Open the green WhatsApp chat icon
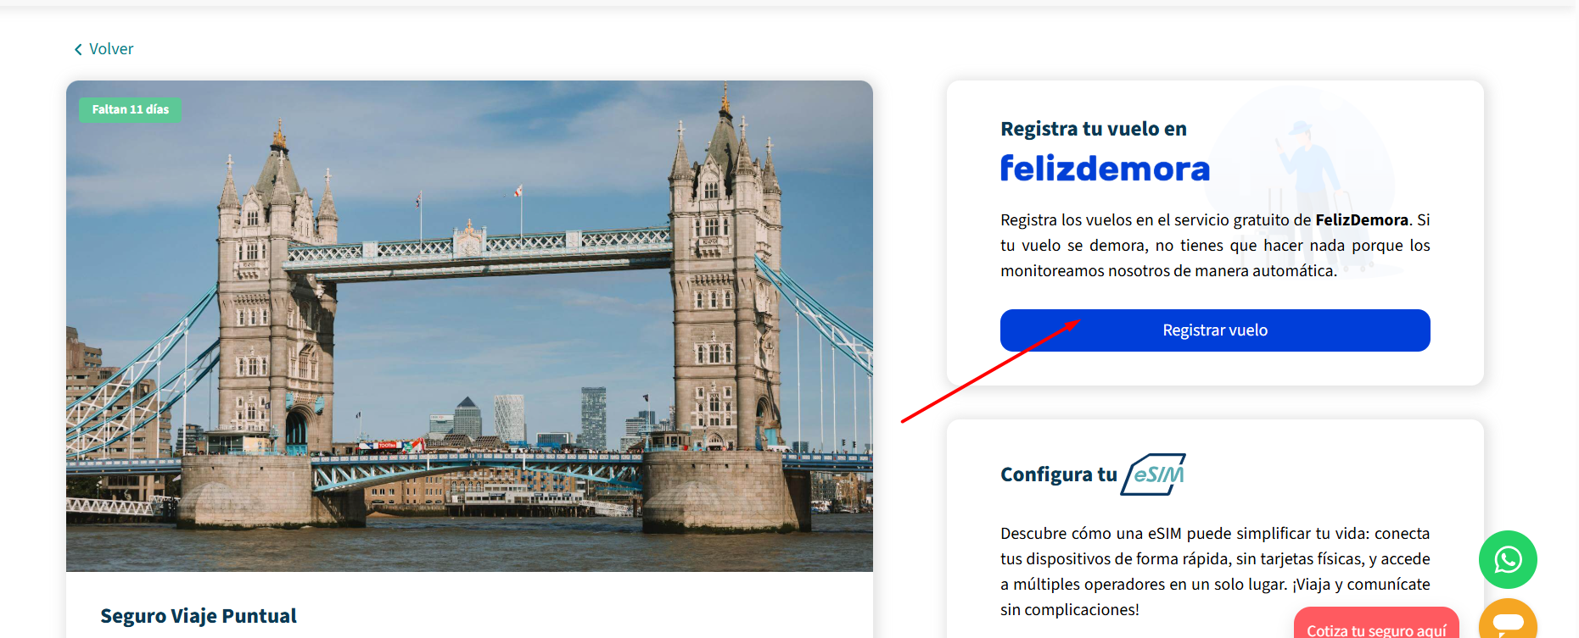Screen dimensions: 1579x638 tap(1508, 559)
